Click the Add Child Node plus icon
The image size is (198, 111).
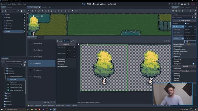(2, 11)
